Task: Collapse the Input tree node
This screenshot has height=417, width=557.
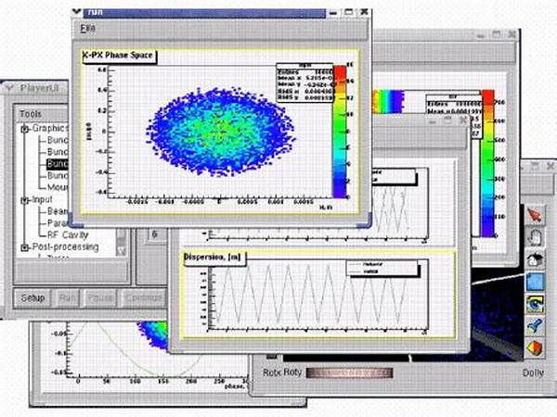Action: pos(24,200)
